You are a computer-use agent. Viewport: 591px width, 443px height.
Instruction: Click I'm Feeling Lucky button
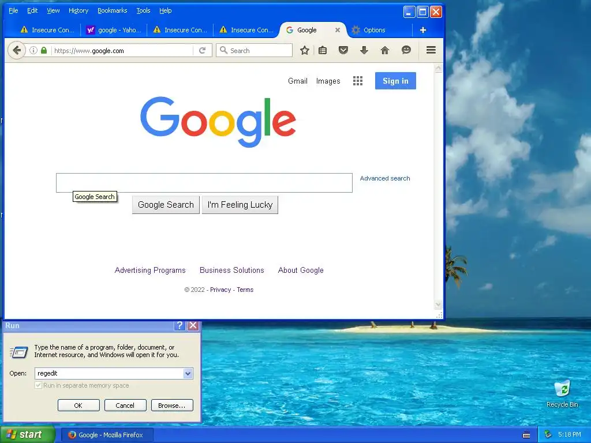[x=240, y=205]
